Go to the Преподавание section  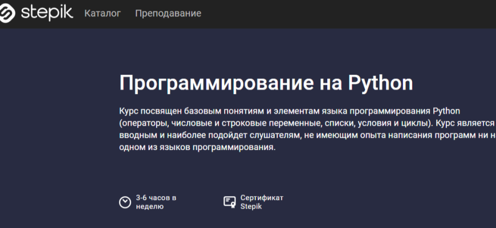(168, 13)
